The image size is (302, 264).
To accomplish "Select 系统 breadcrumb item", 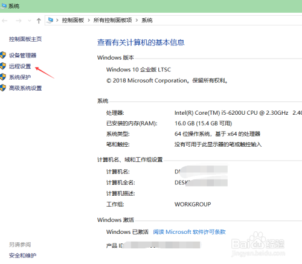I will pos(147,20).
